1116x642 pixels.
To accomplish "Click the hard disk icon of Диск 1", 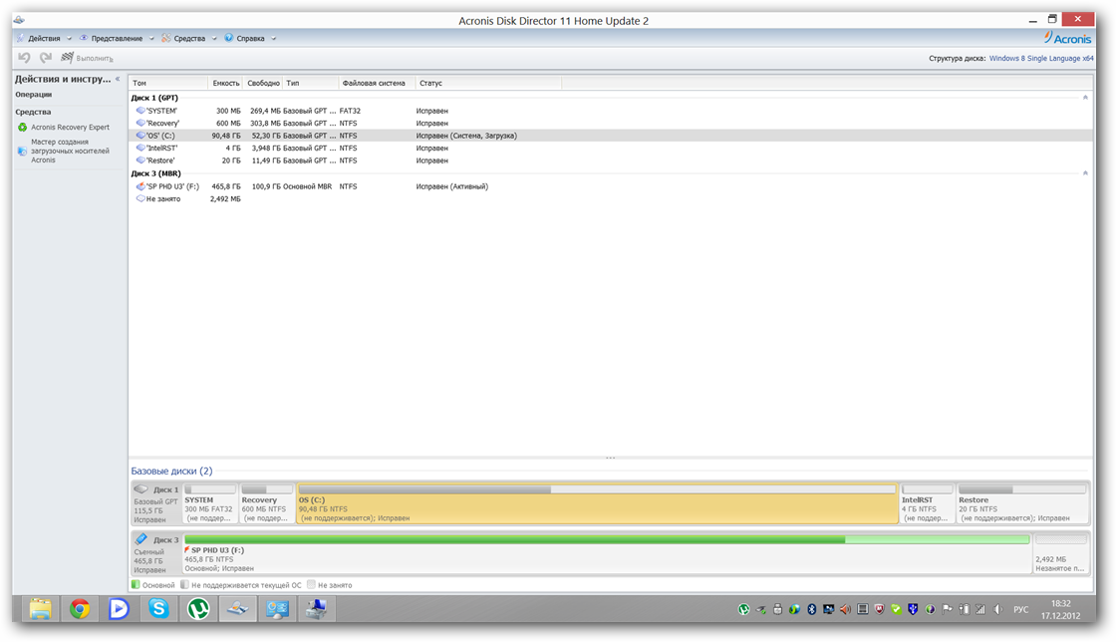I will [140, 488].
